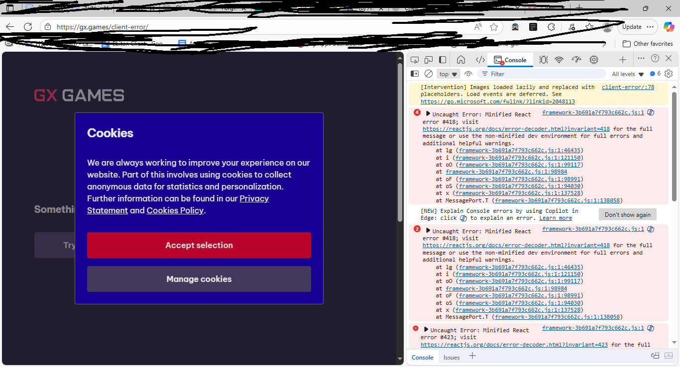
Task: Explain the 2-count error #418 with Copilot
Action: (651, 229)
